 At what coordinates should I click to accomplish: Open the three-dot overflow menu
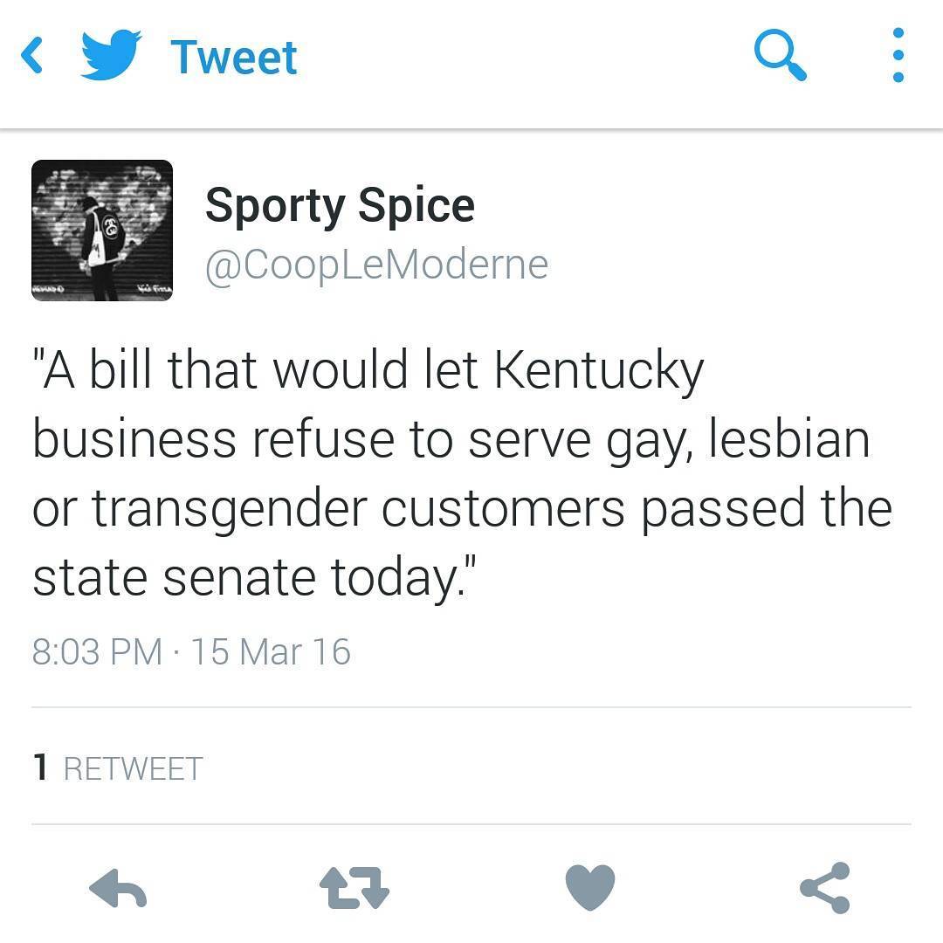(898, 55)
